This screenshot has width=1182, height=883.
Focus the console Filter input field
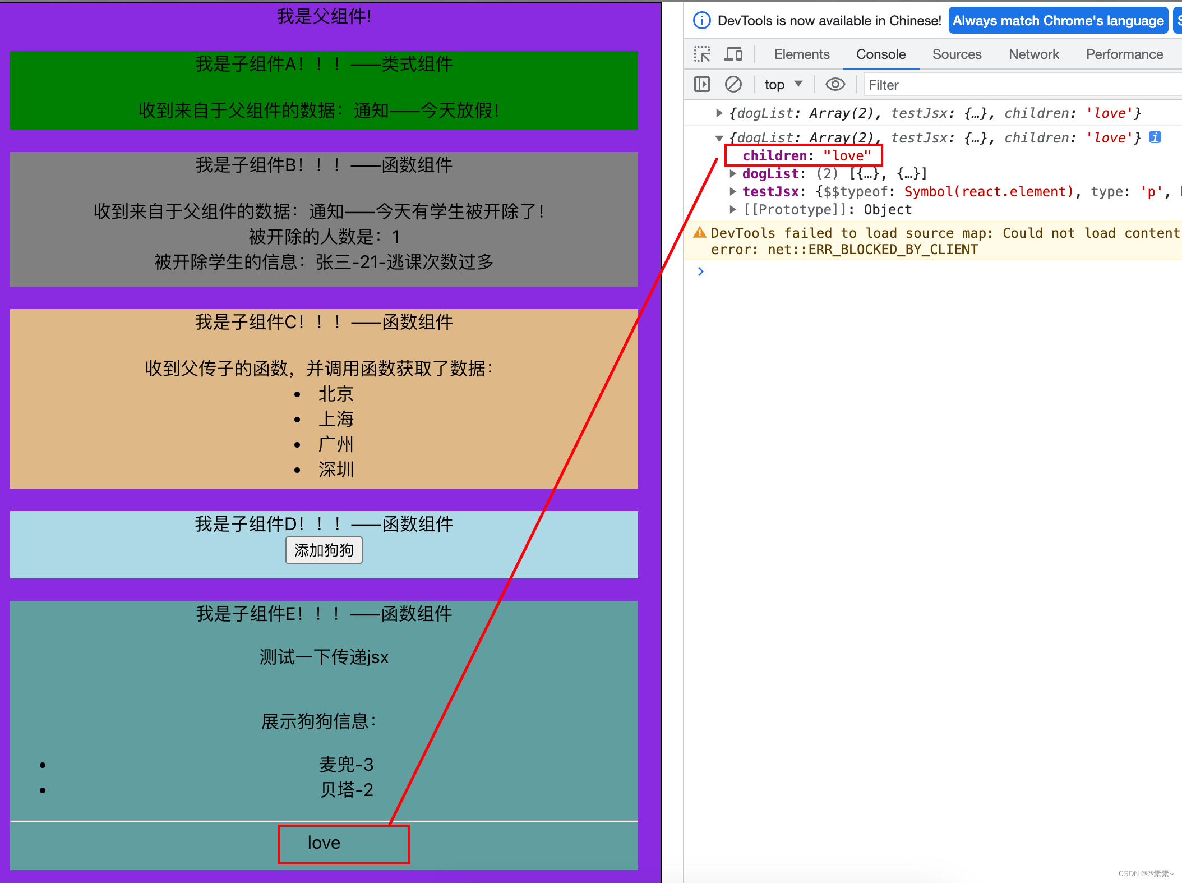(x=1022, y=85)
